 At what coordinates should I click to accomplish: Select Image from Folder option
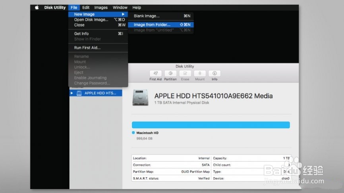point(161,25)
